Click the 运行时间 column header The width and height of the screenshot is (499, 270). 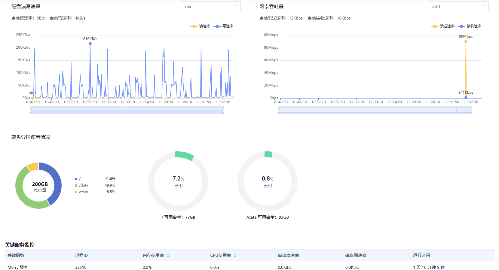point(421,255)
